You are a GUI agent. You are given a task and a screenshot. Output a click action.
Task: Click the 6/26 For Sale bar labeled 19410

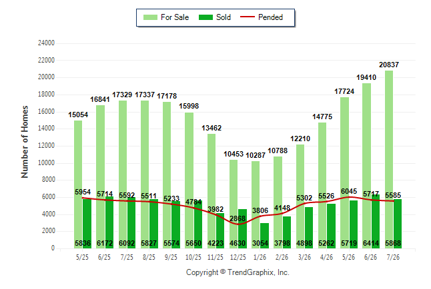[x=367, y=166]
